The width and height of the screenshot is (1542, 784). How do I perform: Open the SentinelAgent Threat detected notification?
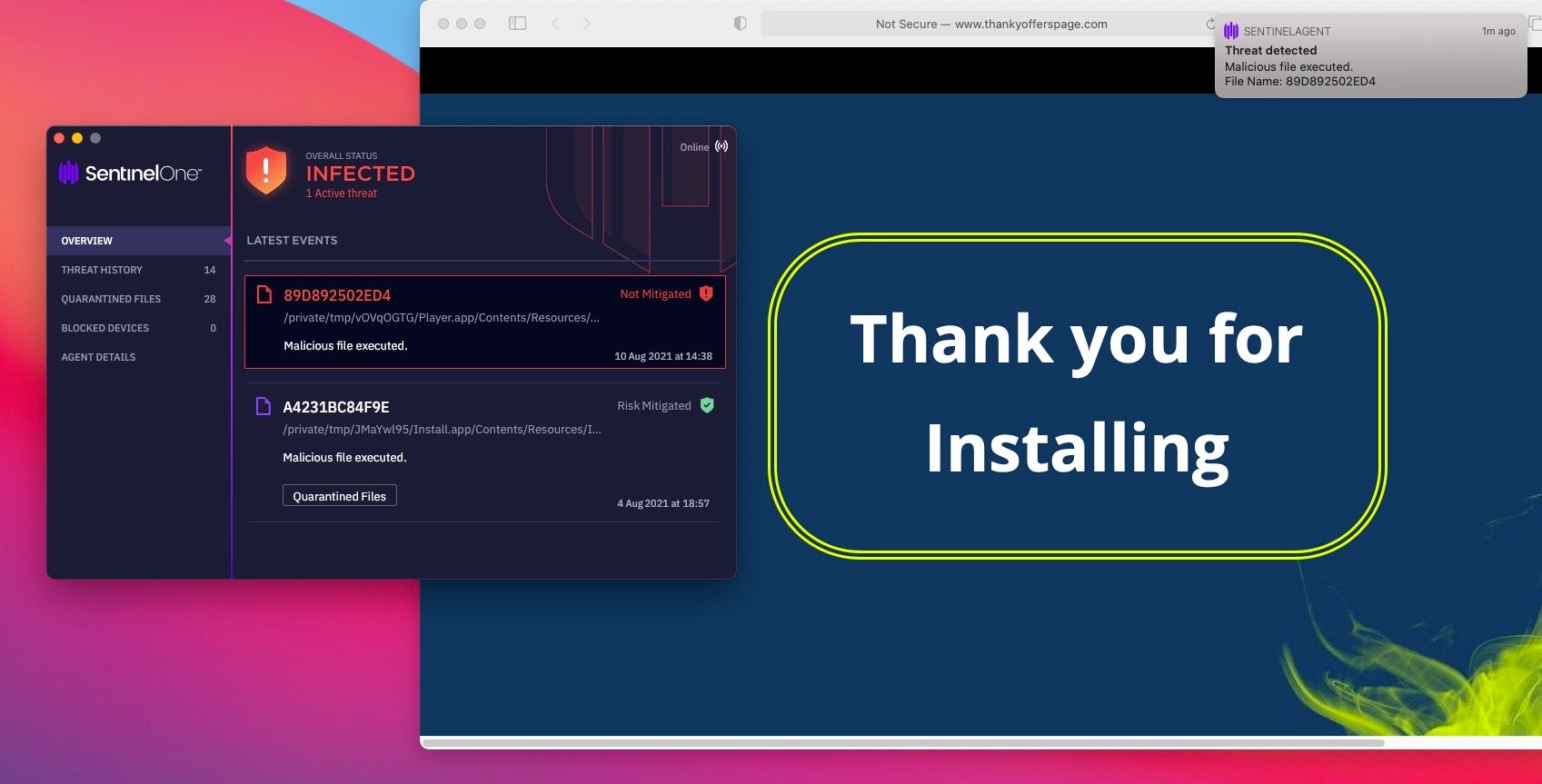[x=1369, y=56]
